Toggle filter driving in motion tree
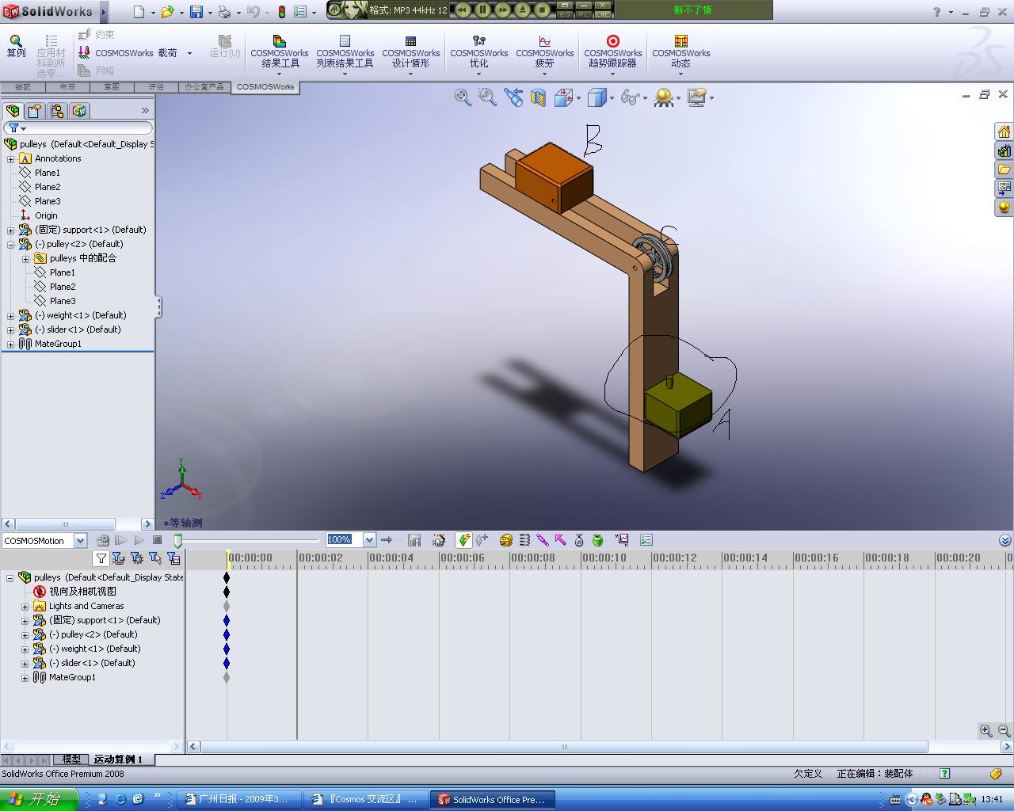This screenshot has height=811, width=1014. point(137,558)
